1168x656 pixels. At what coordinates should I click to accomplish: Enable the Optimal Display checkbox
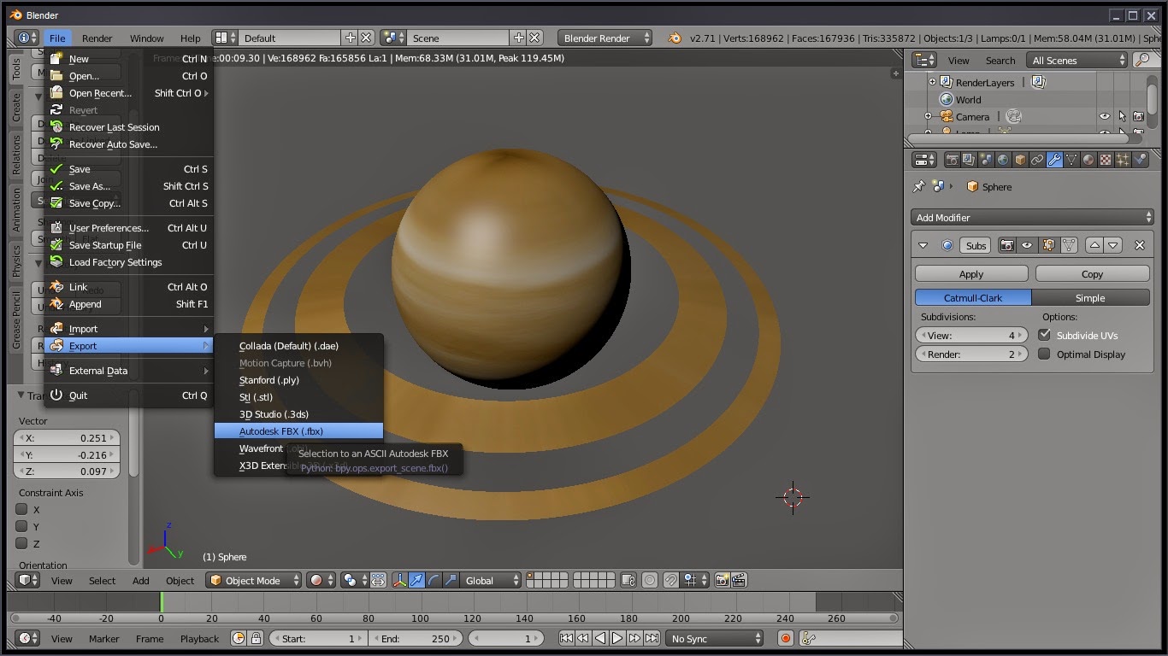(x=1044, y=354)
